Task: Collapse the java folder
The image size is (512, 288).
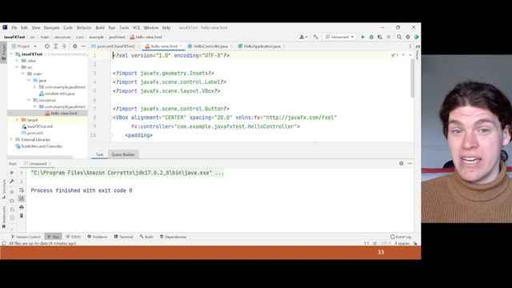Action: [x=29, y=80]
